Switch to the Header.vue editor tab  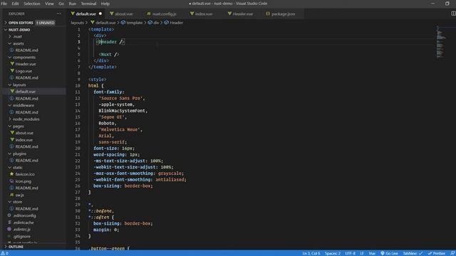242,14
